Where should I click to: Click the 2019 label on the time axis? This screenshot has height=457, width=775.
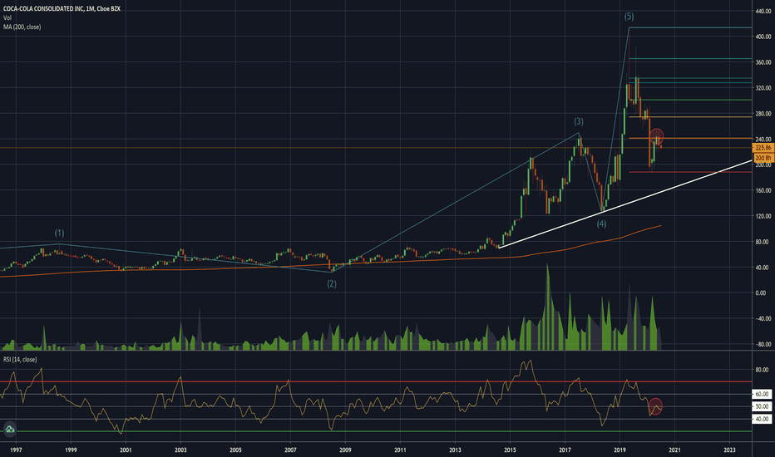click(620, 450)
